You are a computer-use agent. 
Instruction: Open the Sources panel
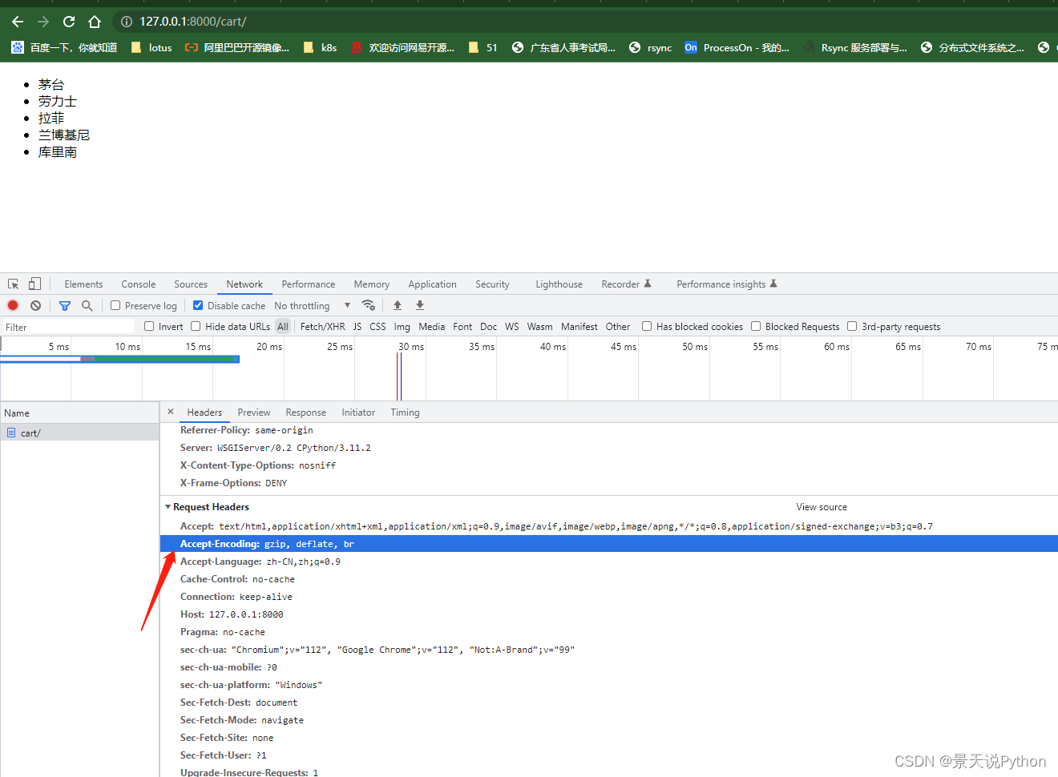(191, 284)
